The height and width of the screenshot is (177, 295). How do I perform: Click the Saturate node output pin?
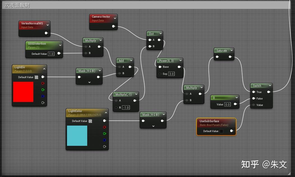pyautogui.click(x=230, y=57)
